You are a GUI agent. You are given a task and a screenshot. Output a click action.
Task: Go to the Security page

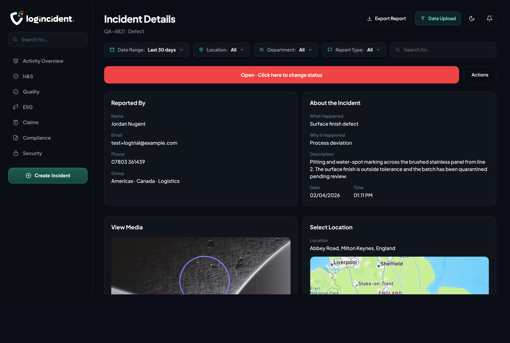(x=48, y=153)
